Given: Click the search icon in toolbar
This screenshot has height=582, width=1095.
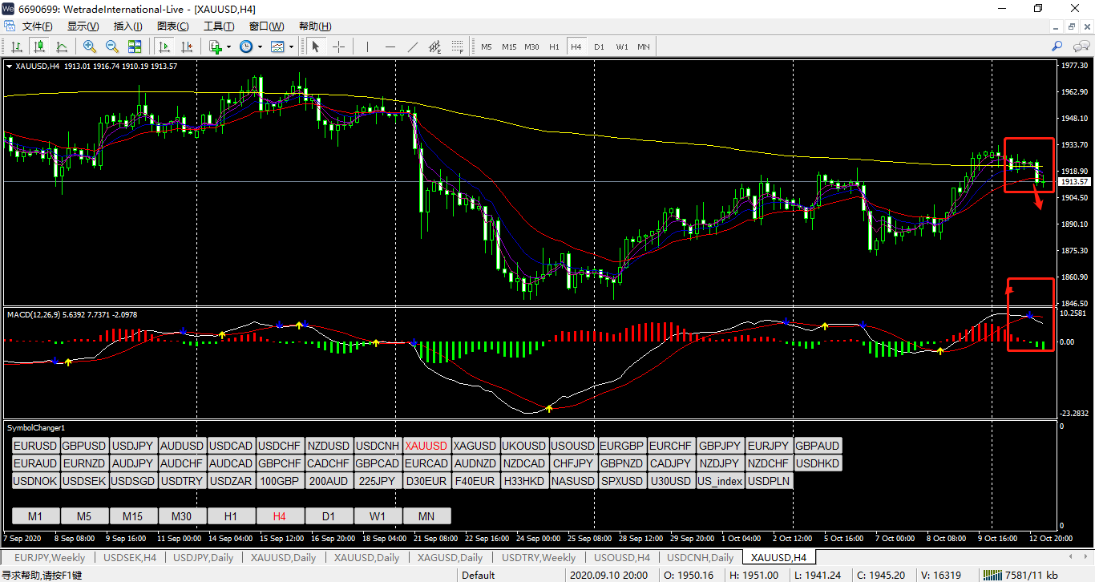Looking at the screenshot, I should click(x=1057, y=46).
